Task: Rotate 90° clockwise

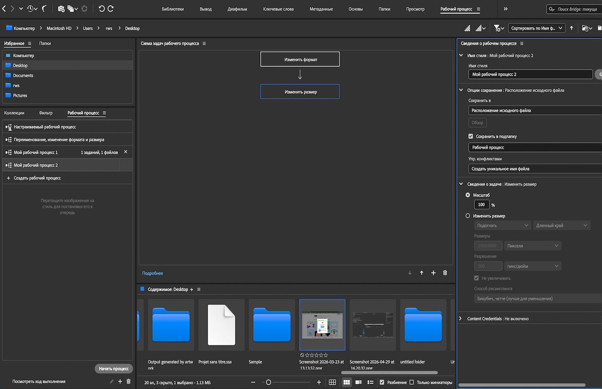Action: pyautogui.click(x=111, y=8)
